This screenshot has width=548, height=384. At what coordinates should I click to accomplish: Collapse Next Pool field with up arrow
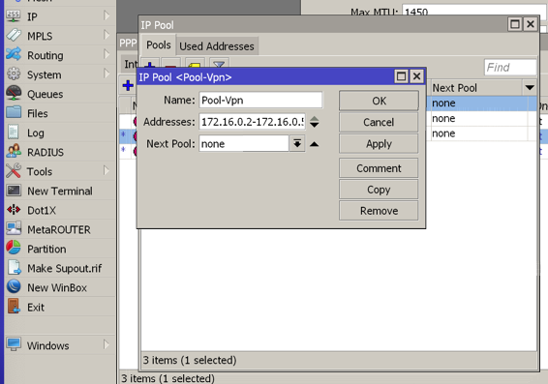315,144
